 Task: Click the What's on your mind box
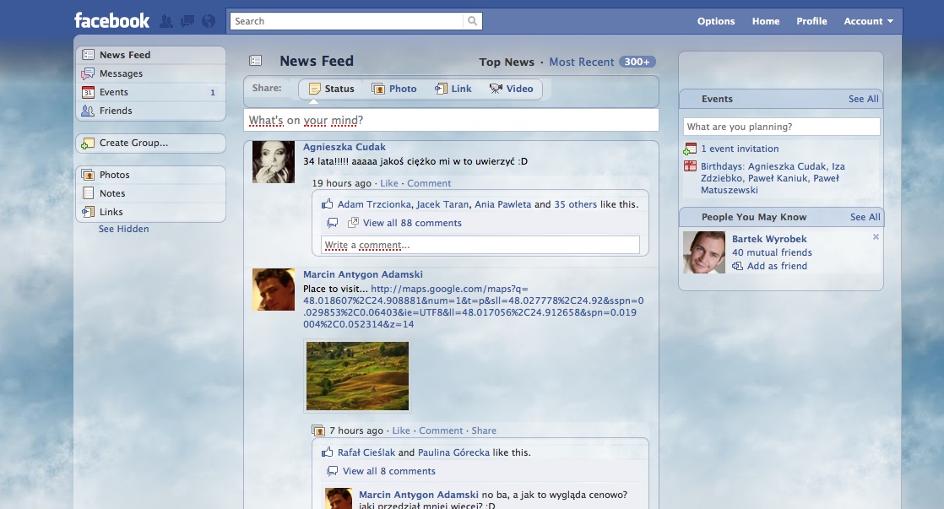(451, 121)
